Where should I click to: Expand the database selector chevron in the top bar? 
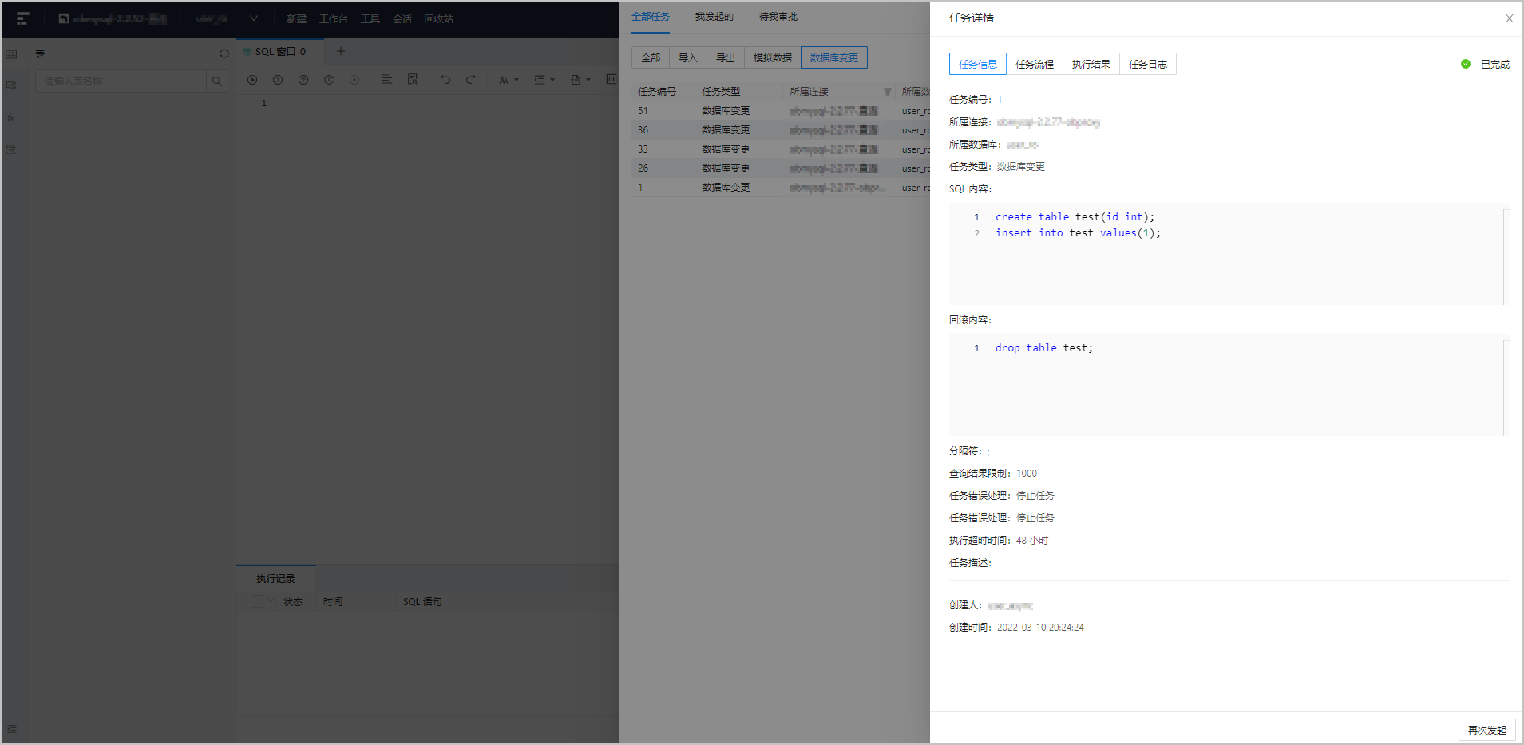(253, 18)
